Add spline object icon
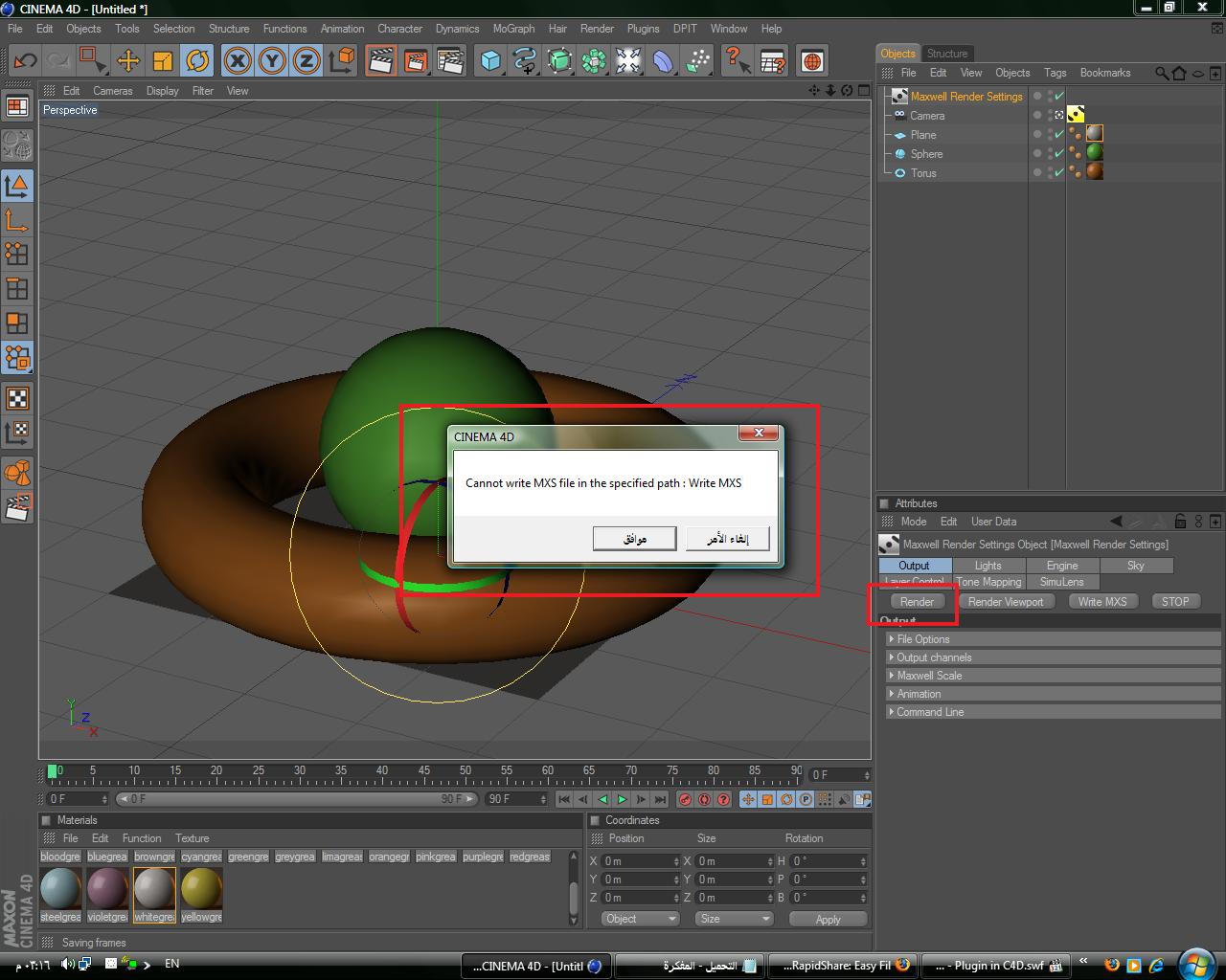Viewport: 1226px width, 980px height. pos(525,61)
